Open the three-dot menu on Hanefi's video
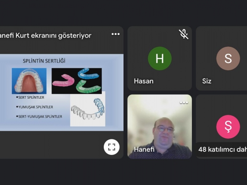Viewport: 247px width, 185px height. (184, 102)
